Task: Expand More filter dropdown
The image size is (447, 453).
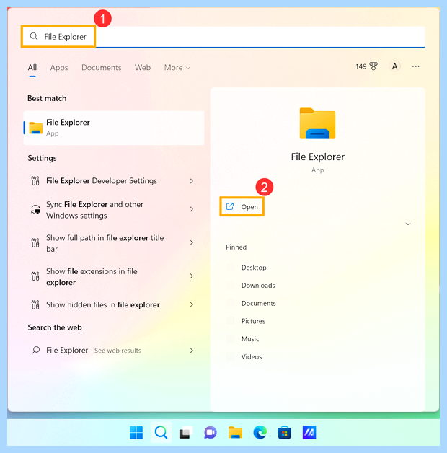Action: coord(177,68)
